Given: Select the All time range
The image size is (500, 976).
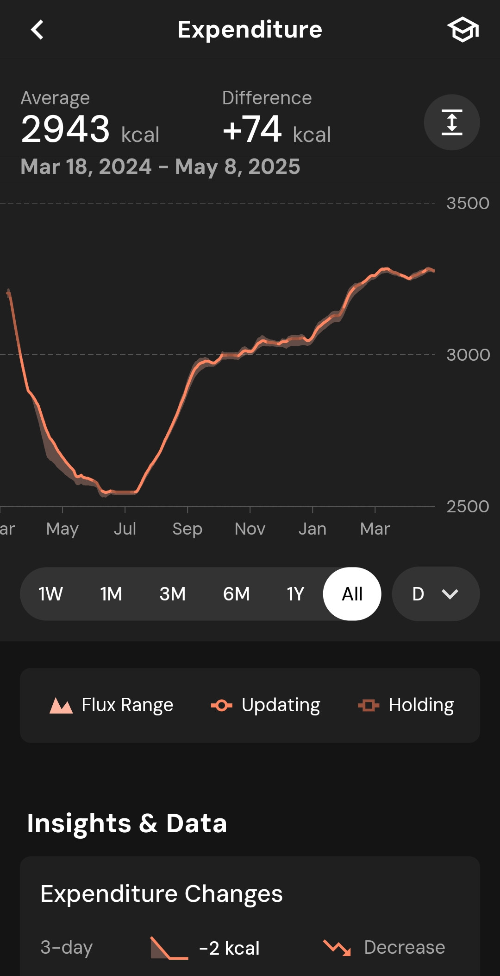Looking at the screenshot, I should coord(352,594).
